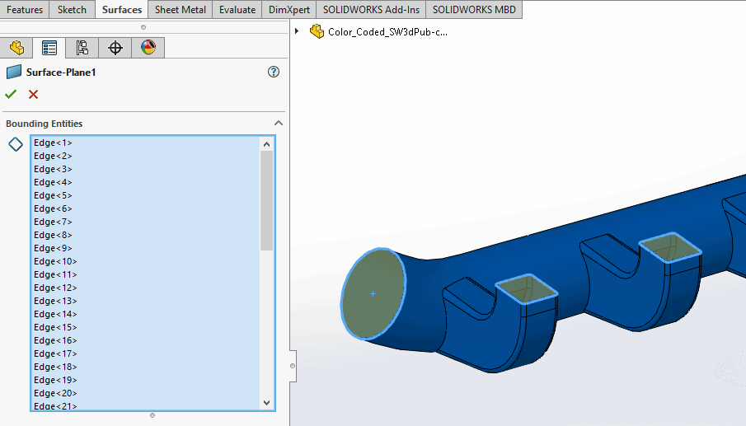This screenshot has width=746, height=426.
Task: Click the green checkmark to accept Surface-Plane1
Action: click(11, 94)
